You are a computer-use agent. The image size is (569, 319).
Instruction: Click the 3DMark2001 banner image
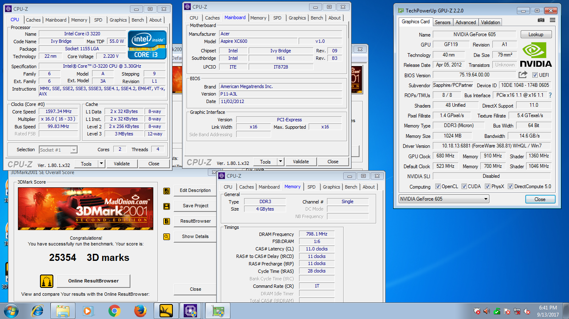click(x=85, y=209)
